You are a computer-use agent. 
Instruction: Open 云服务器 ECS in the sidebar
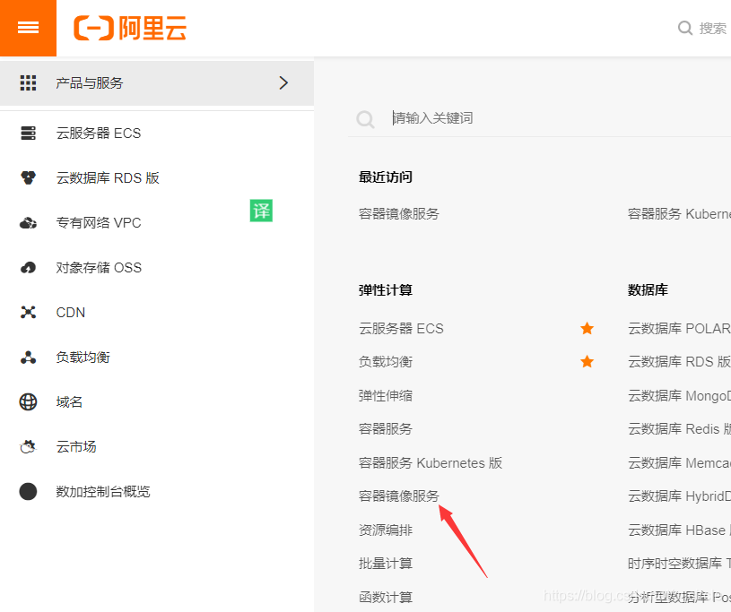(99, 134)
